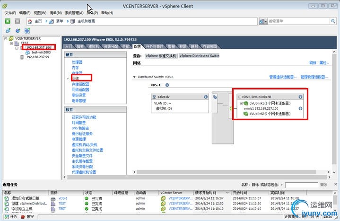Viewport: 340px width, 221px height.
Task: Open the search type dropdown icon
Action: (263, 21)
